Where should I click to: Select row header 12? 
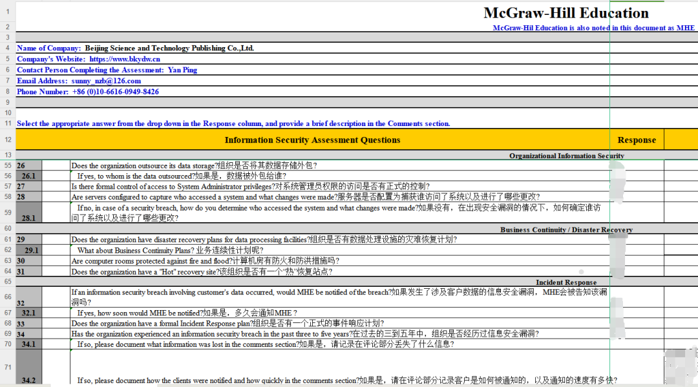(8, 140)
